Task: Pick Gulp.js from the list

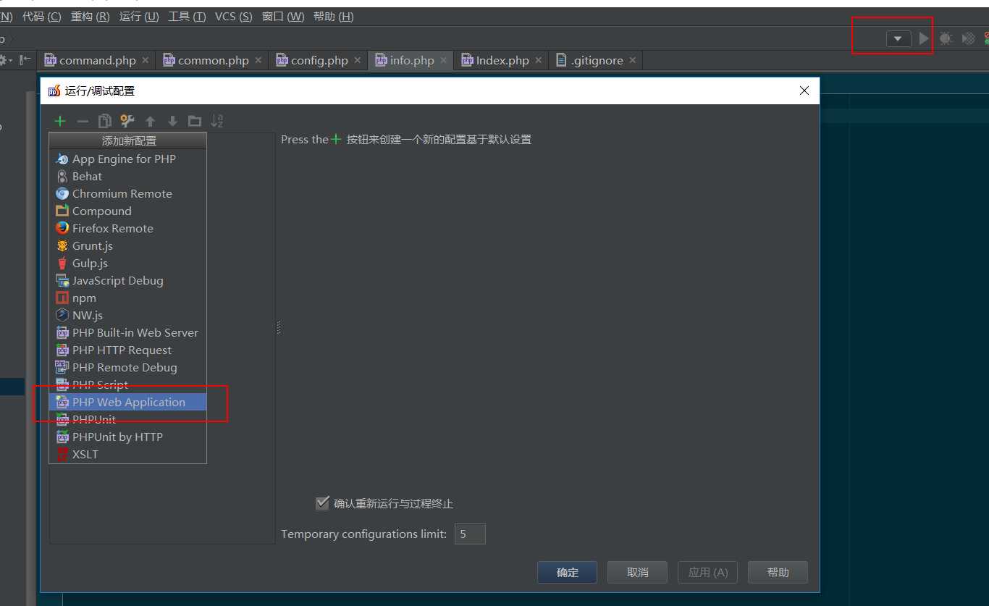Action: (128, 263)
